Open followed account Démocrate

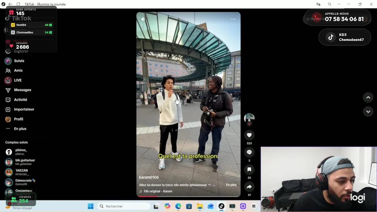pos(21,182)
